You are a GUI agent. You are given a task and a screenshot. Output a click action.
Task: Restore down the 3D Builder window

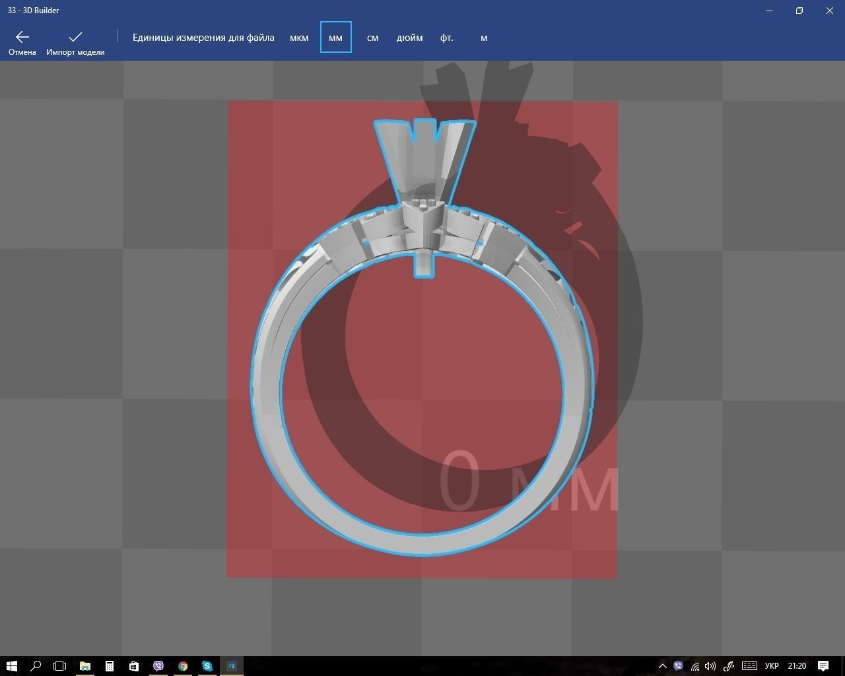click(x=799, y=11)
